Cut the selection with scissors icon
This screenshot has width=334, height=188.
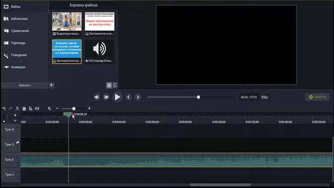tap(17, 109)
